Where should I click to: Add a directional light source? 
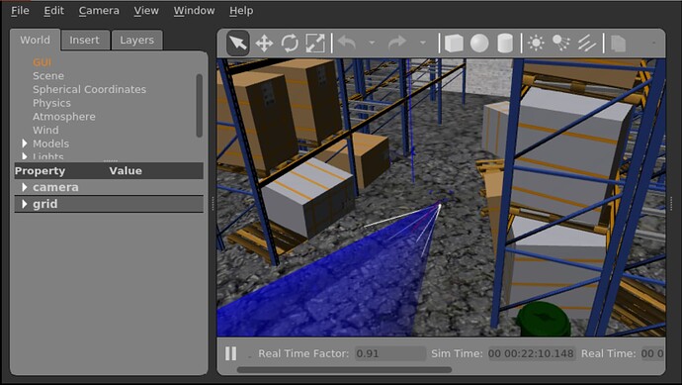pos(587,44)
